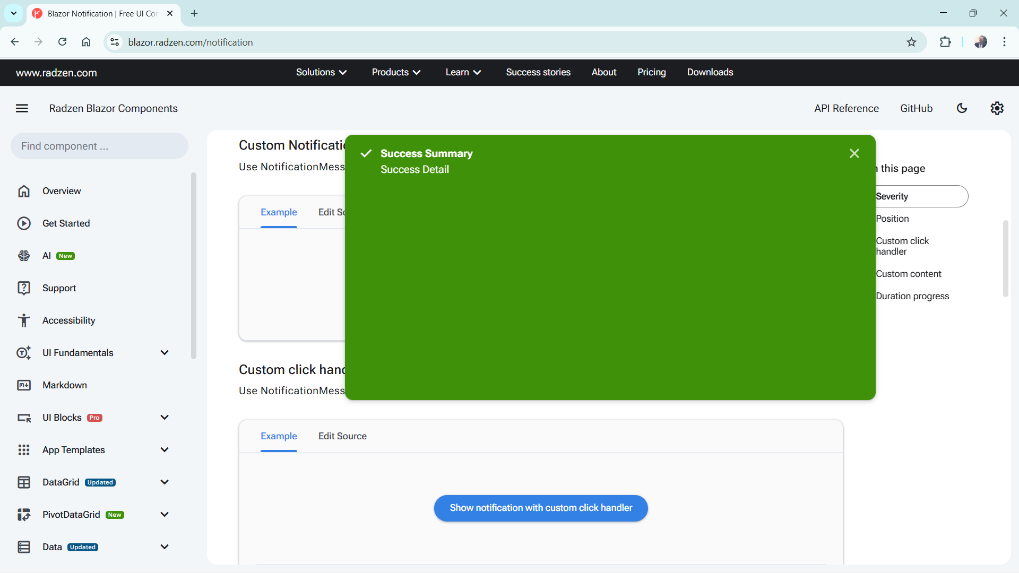Screen dimensions: 1019x573
Task: Click the Accessibility person icon
Action: point(24,320)
